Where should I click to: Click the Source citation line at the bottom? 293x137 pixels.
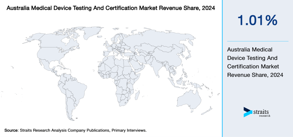(x=75, y=130)
